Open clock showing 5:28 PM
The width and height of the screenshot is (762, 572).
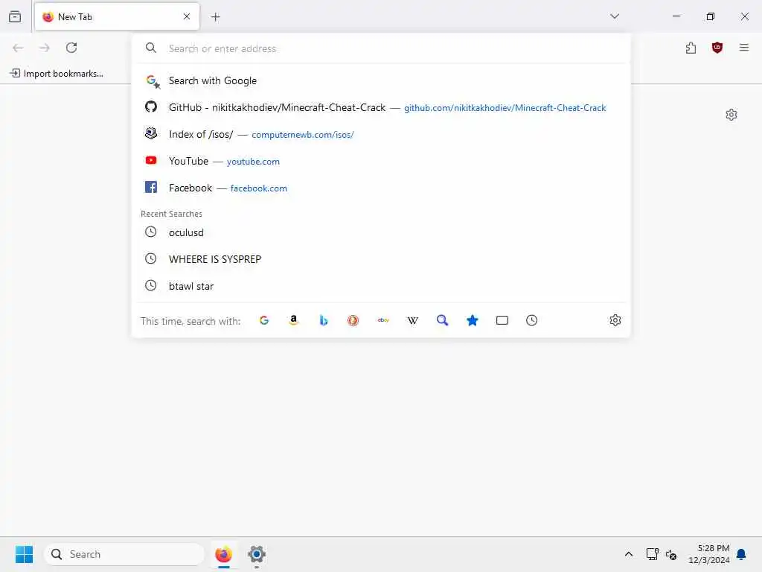(x=709, y=554)
